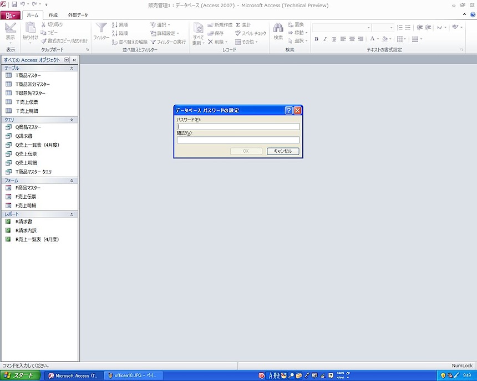Viewport: 477px width, 381px height.
Task: Click 保存 save record
Action: [x=216, y=33]
